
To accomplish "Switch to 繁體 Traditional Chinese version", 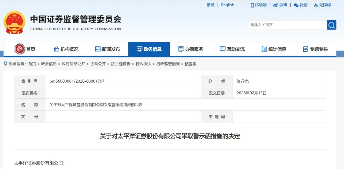I will click(211, 5).
